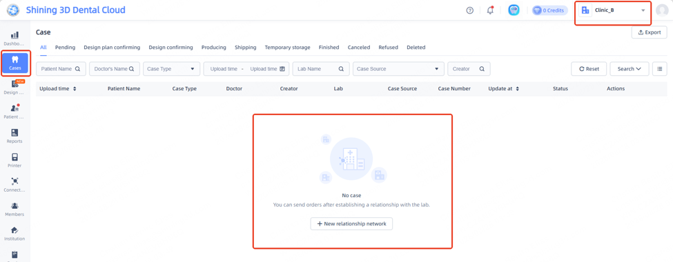Click the 0 Credits badge
673x262 pixels.
pyautogui.click(x=550, y=10)
